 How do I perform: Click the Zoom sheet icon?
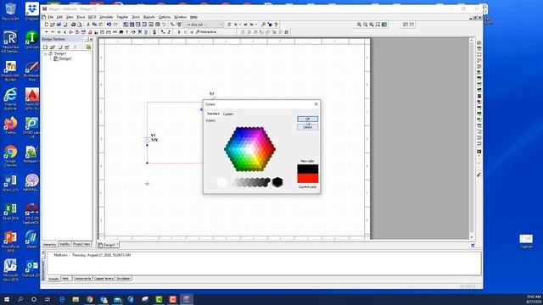coord(378,25)
